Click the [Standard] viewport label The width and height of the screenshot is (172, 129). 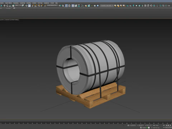(8, 20)
